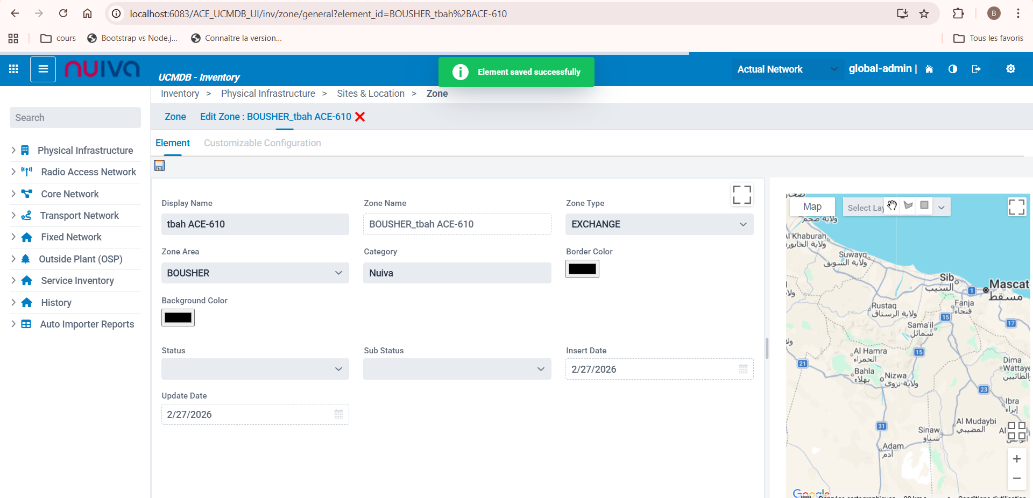The image size is (1033, 498).
Task: Expand the Radio Access Network tree item
Action: [13, 172]
